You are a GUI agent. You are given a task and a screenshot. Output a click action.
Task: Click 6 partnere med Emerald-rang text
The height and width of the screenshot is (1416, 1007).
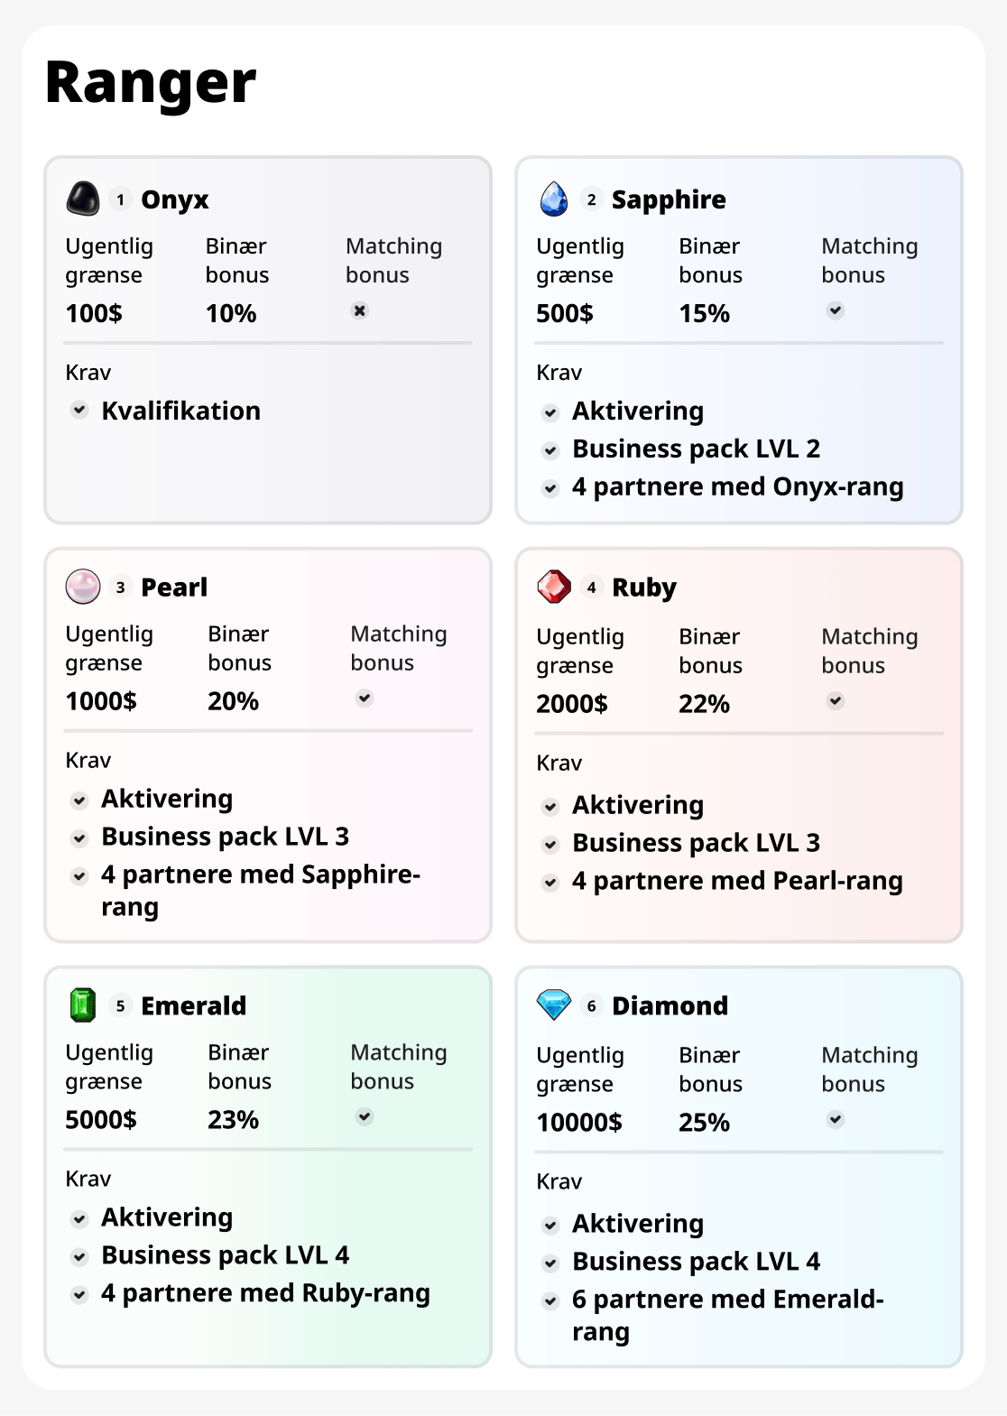point(727,1300)
